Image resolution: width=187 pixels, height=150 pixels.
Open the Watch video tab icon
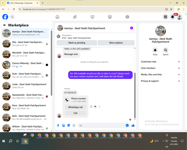pyautogui.click(x=92, y=17)
